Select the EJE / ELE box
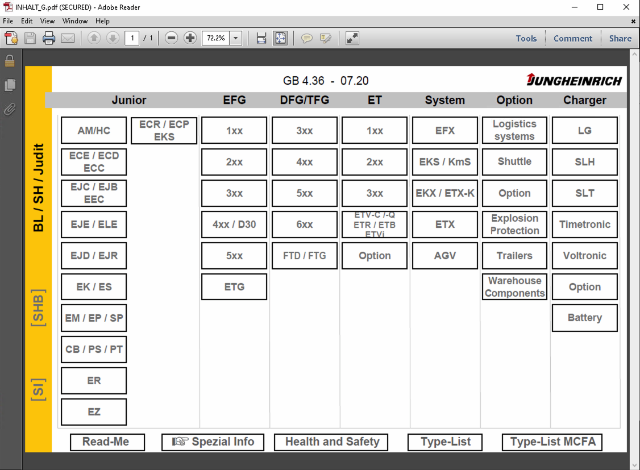 (x=94, y=224)
